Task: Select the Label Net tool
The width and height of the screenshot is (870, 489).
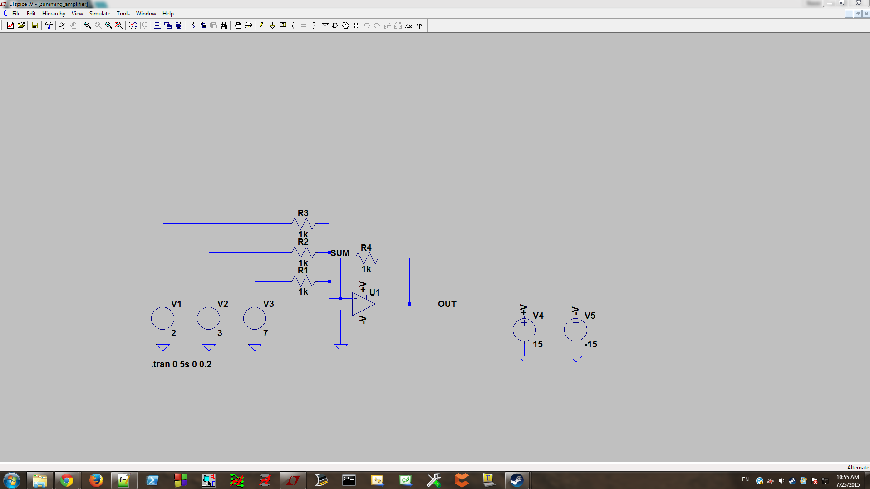Action: coord(283,25)
